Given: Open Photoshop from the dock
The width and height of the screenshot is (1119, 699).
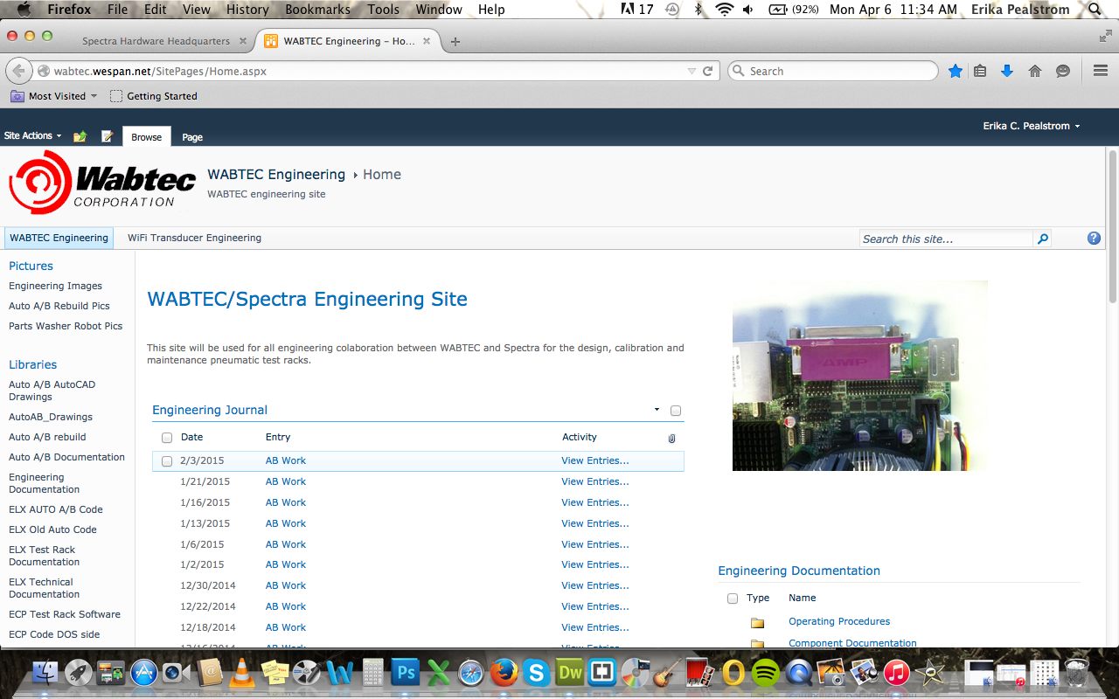Looking at the screenshot, I should pyautogui.click(x=406, y=672).
